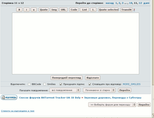Insert an Img tag
The height and width of the screenshot is (118, 154).
click(54, 10)
